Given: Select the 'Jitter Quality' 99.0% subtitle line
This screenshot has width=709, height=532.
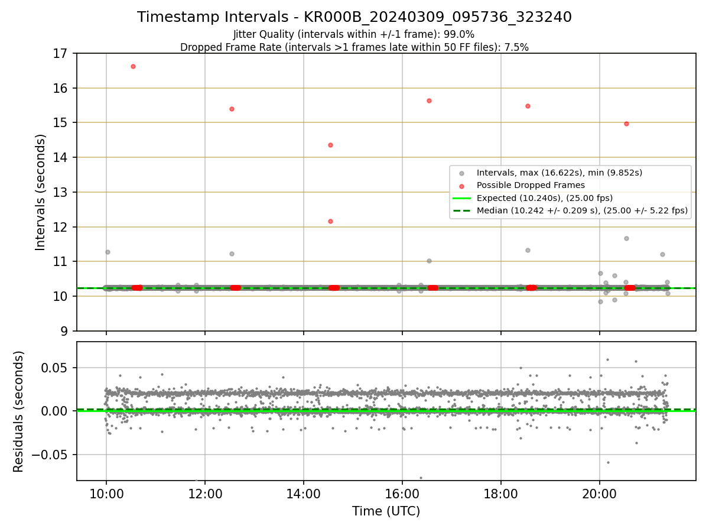Looking at the screenshot, I should pos(354,34).
